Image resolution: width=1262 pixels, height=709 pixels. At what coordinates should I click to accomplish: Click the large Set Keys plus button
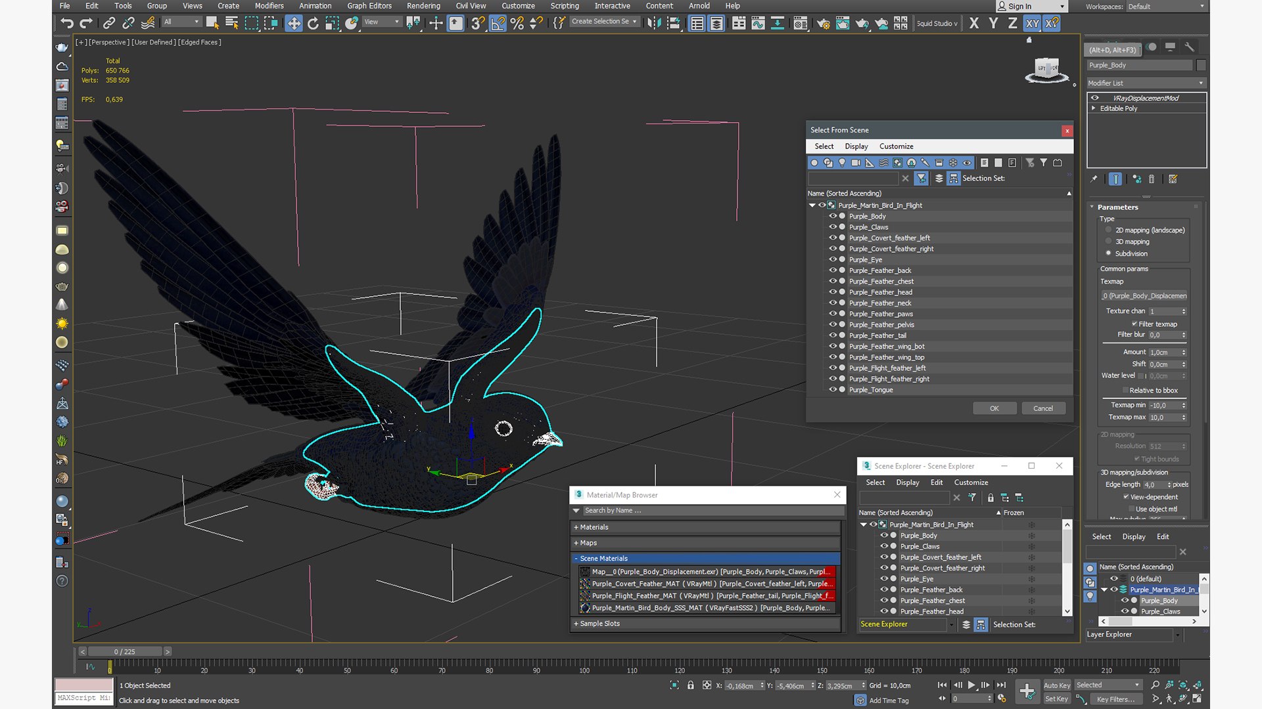(1027, 691)
